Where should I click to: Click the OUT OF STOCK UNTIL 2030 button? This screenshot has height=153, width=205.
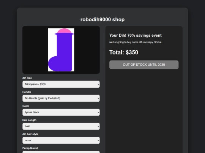click(x=144, y=65)
